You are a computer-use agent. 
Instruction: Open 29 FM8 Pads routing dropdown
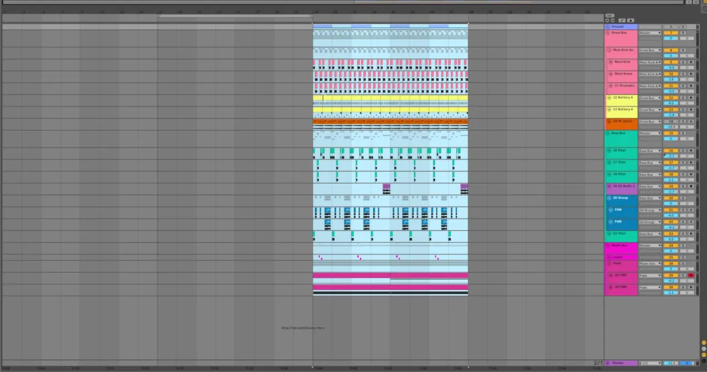coord(650,275)
